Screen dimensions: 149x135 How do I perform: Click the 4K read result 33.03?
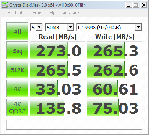[x=57, y=88]
